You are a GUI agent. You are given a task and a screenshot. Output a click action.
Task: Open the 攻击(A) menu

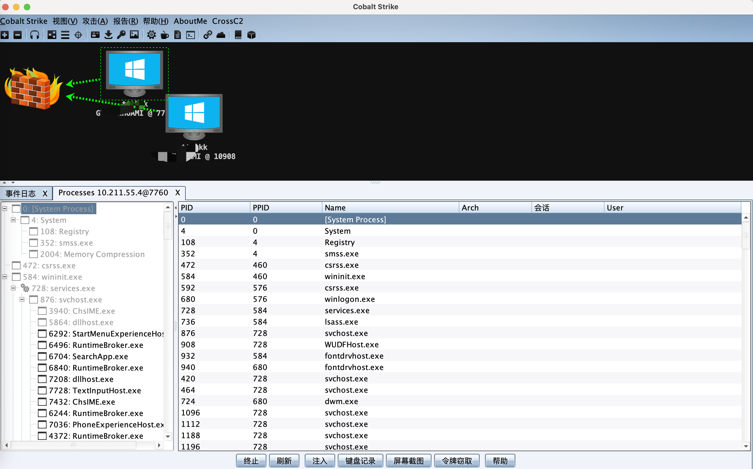(95, 21)
